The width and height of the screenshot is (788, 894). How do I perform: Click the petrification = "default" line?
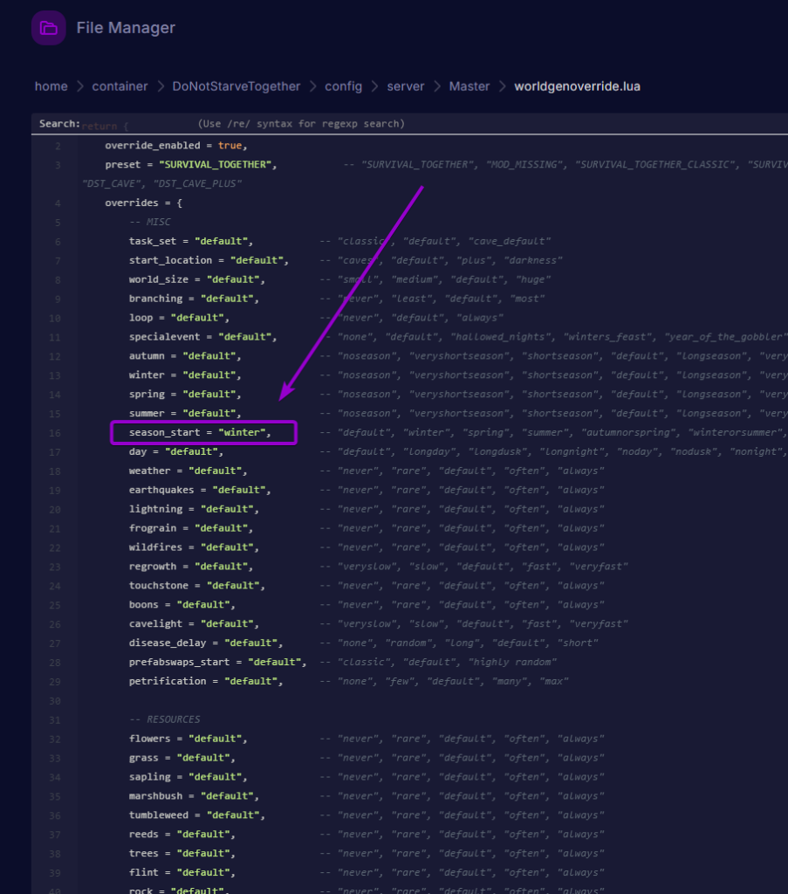coord(205,681)
